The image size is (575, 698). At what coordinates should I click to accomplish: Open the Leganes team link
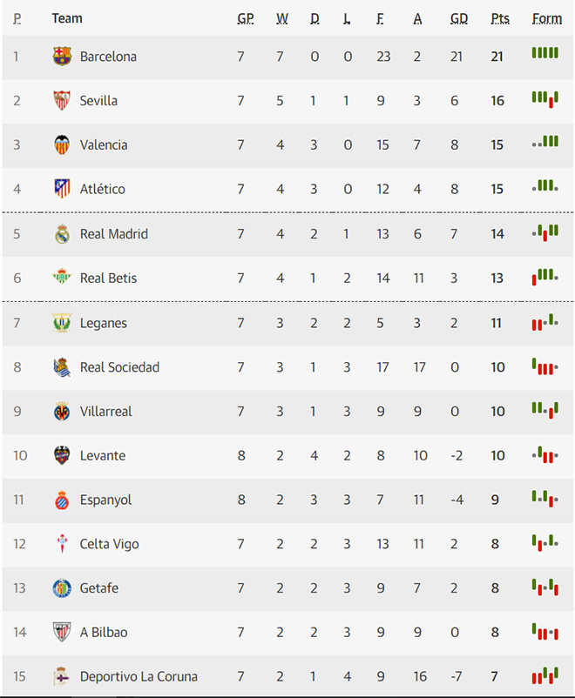(x=103, y=323)
